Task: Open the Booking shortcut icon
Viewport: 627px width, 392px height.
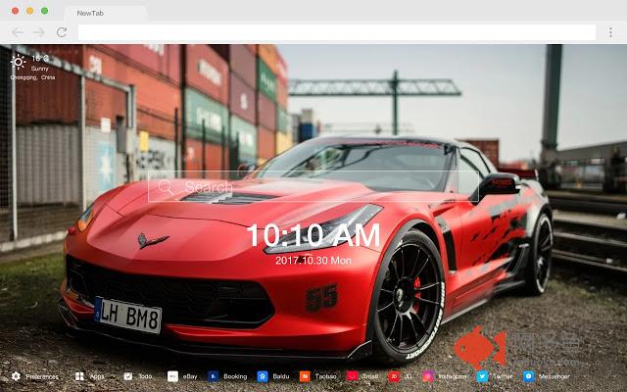Action: pyautogui.click(x=214, y=376)
